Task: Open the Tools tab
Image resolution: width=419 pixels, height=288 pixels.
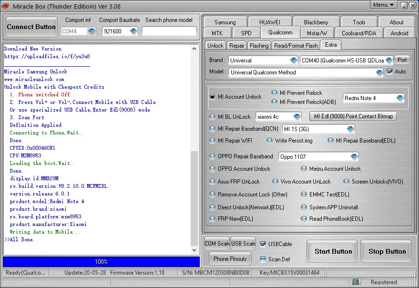Action: point(359,22)
